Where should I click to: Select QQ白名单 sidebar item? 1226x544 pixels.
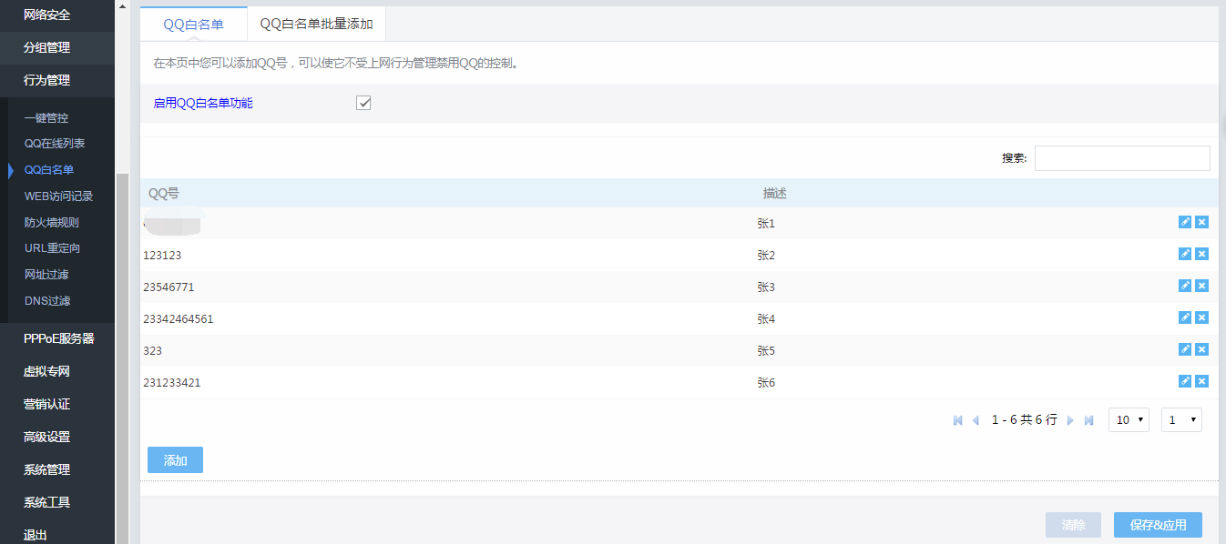click(x=49, y=170)
